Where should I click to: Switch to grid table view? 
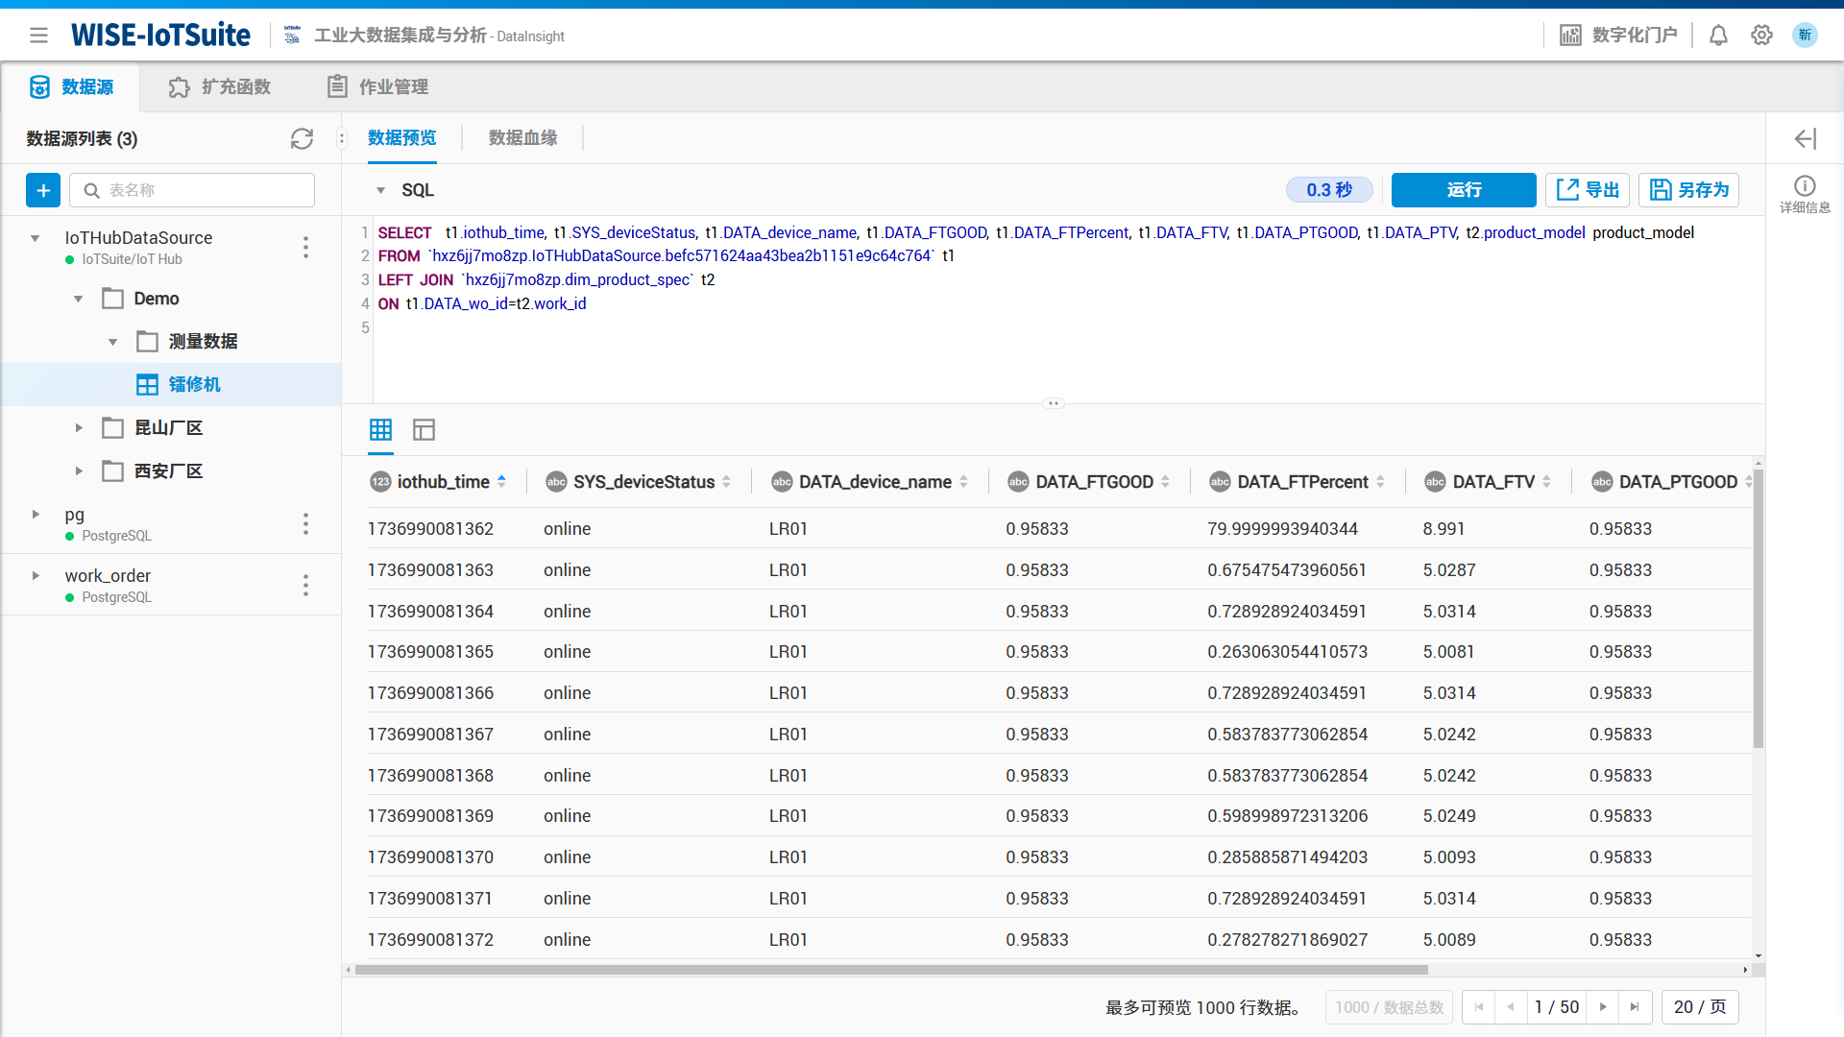[380, 429]
